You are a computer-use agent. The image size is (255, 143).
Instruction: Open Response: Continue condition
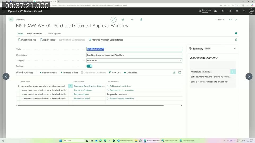click(83, 90)
